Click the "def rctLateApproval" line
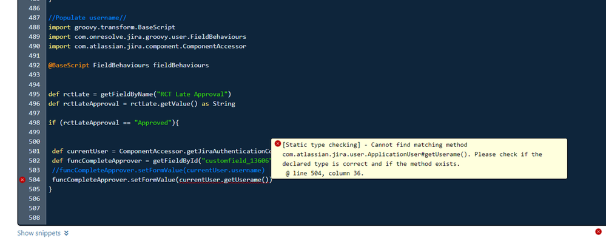 click(x=142, y=104)
